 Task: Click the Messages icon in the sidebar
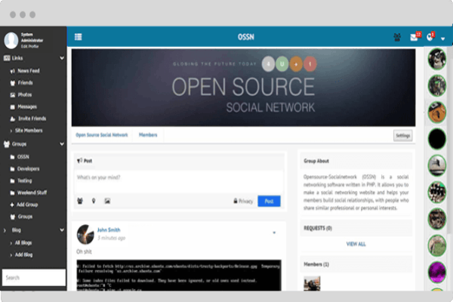pyautogui.click(x=12, y=107)
